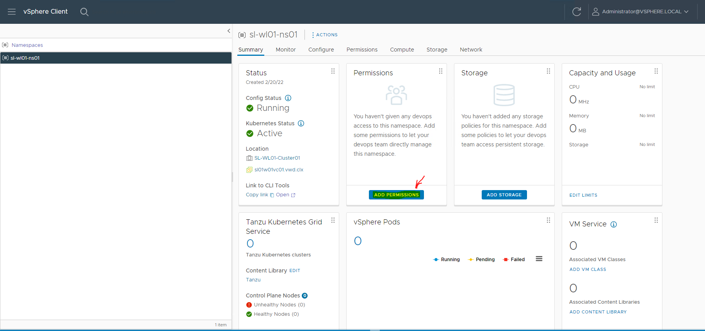Click the Namespaces breadcrumb icon
705x331 pixels.
coord(5,45)
